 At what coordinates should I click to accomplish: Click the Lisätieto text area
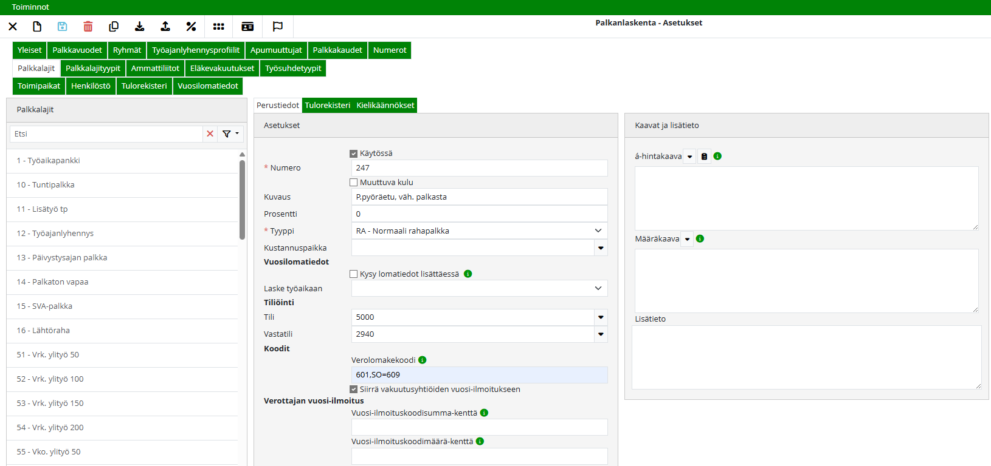click(806, 357)
